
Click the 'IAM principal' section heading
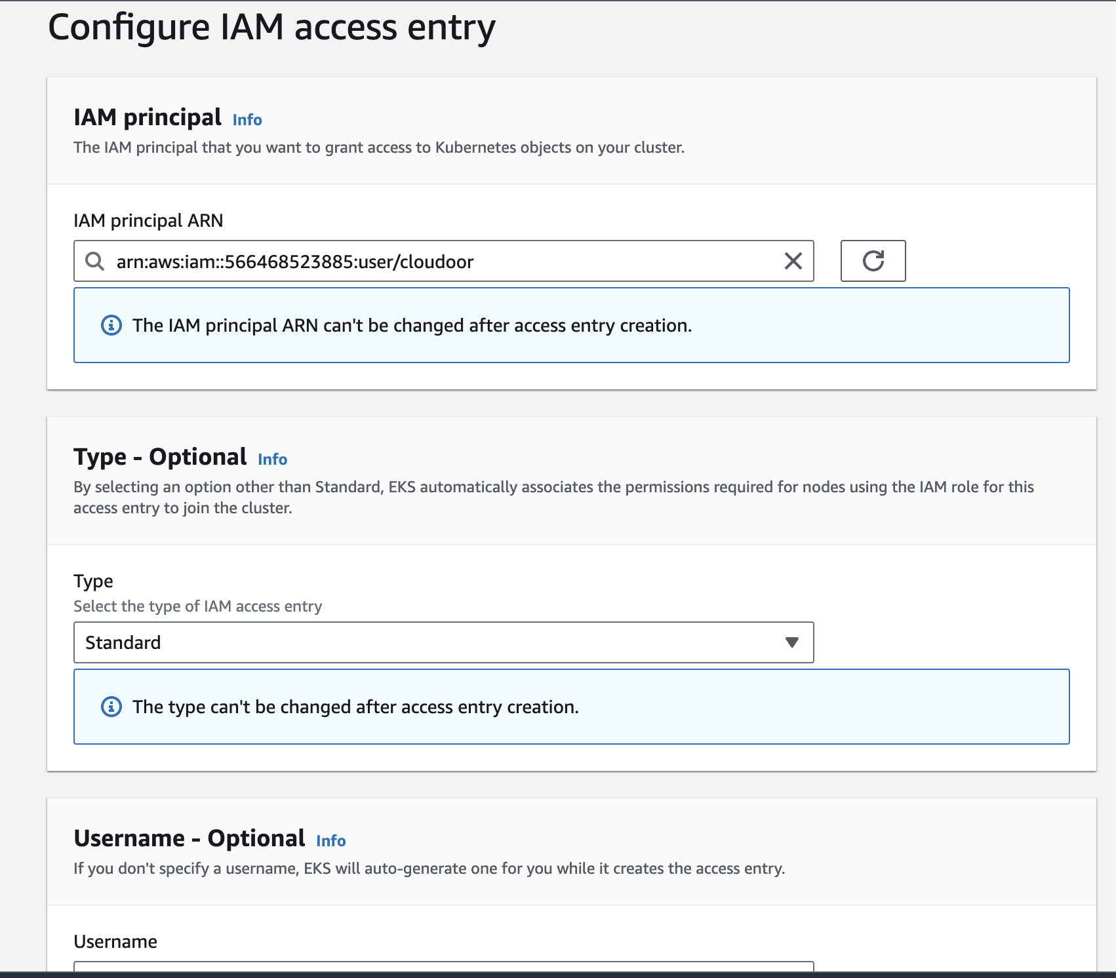pyautogui.click(x=148, y=117)
